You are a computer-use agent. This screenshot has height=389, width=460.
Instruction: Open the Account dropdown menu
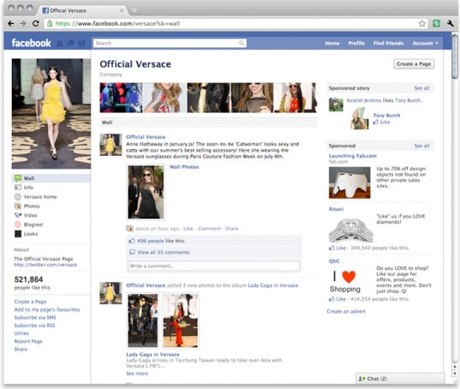click(x=425, y=43)
